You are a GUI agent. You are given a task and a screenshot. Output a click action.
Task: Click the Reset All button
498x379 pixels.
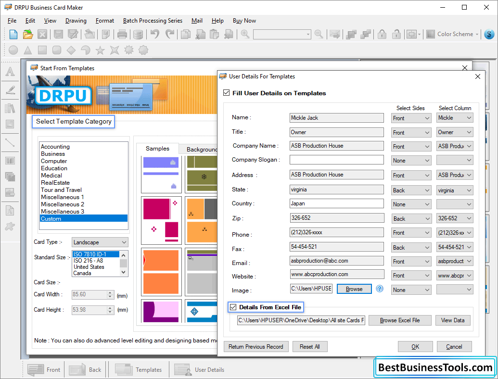tap(310, 347)
